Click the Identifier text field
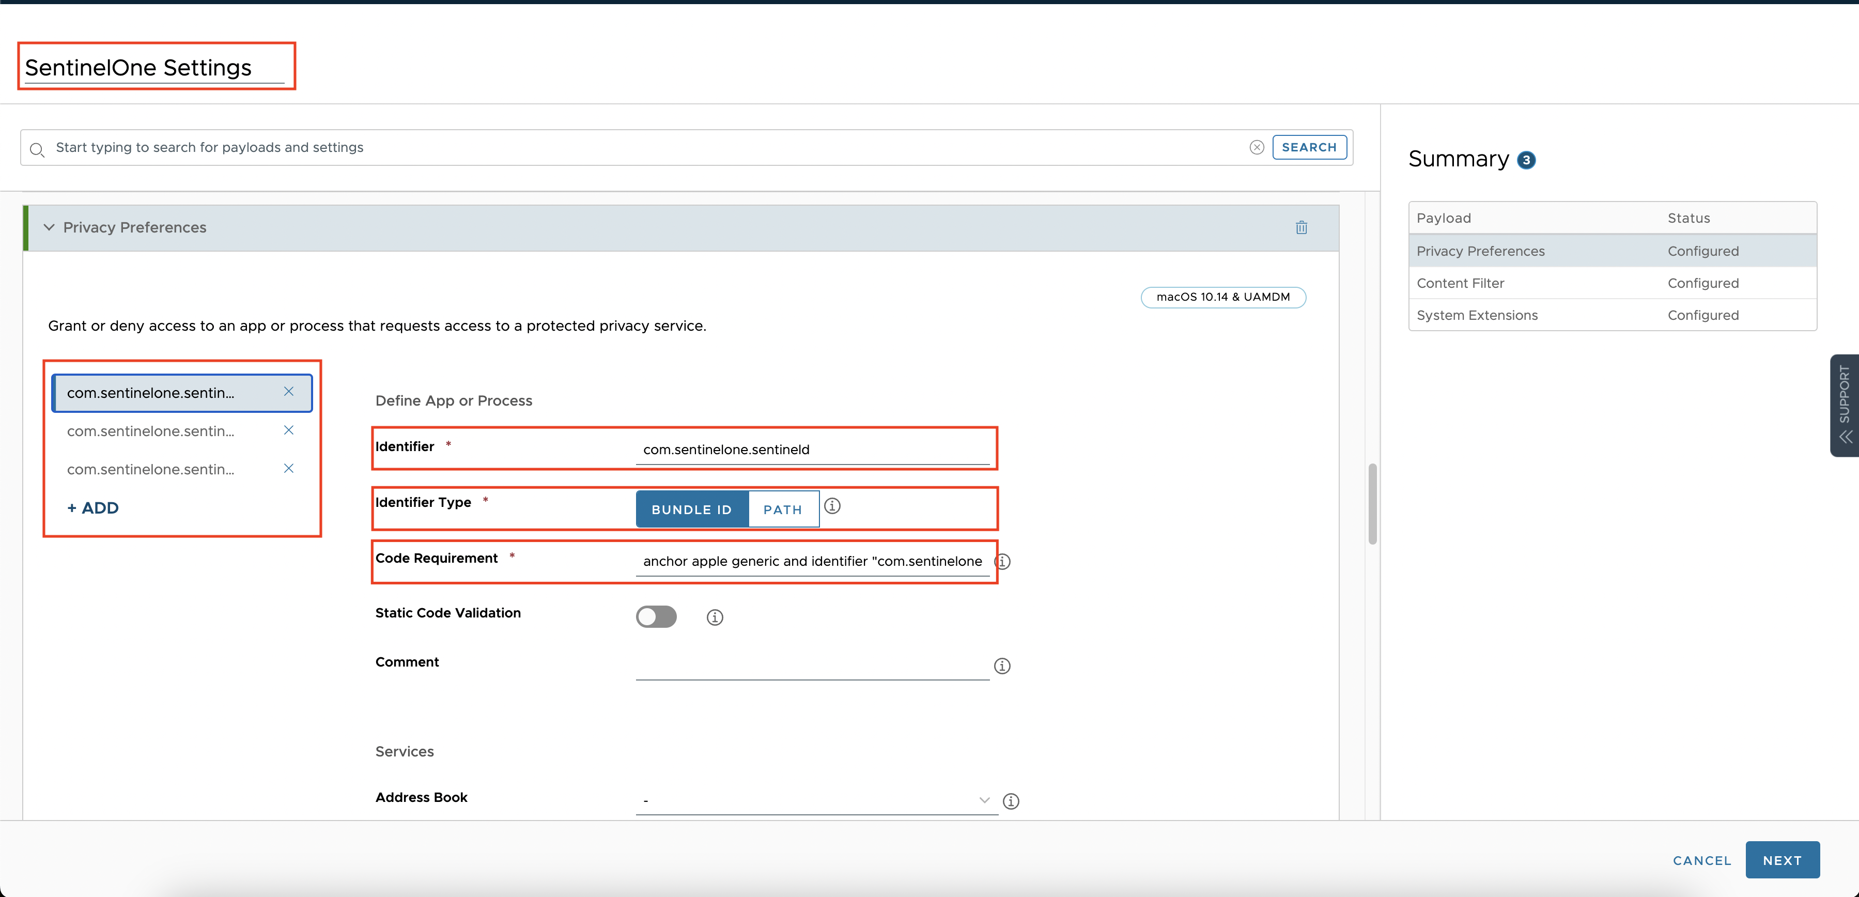The width and height of the screenshot is (1859, 897). click(x=812, y=450)
